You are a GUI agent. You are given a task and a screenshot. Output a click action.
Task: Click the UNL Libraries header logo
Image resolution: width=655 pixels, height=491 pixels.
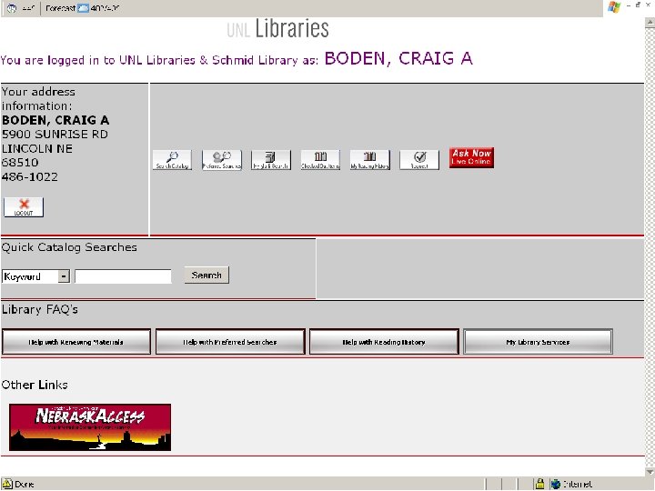[277, 29]
